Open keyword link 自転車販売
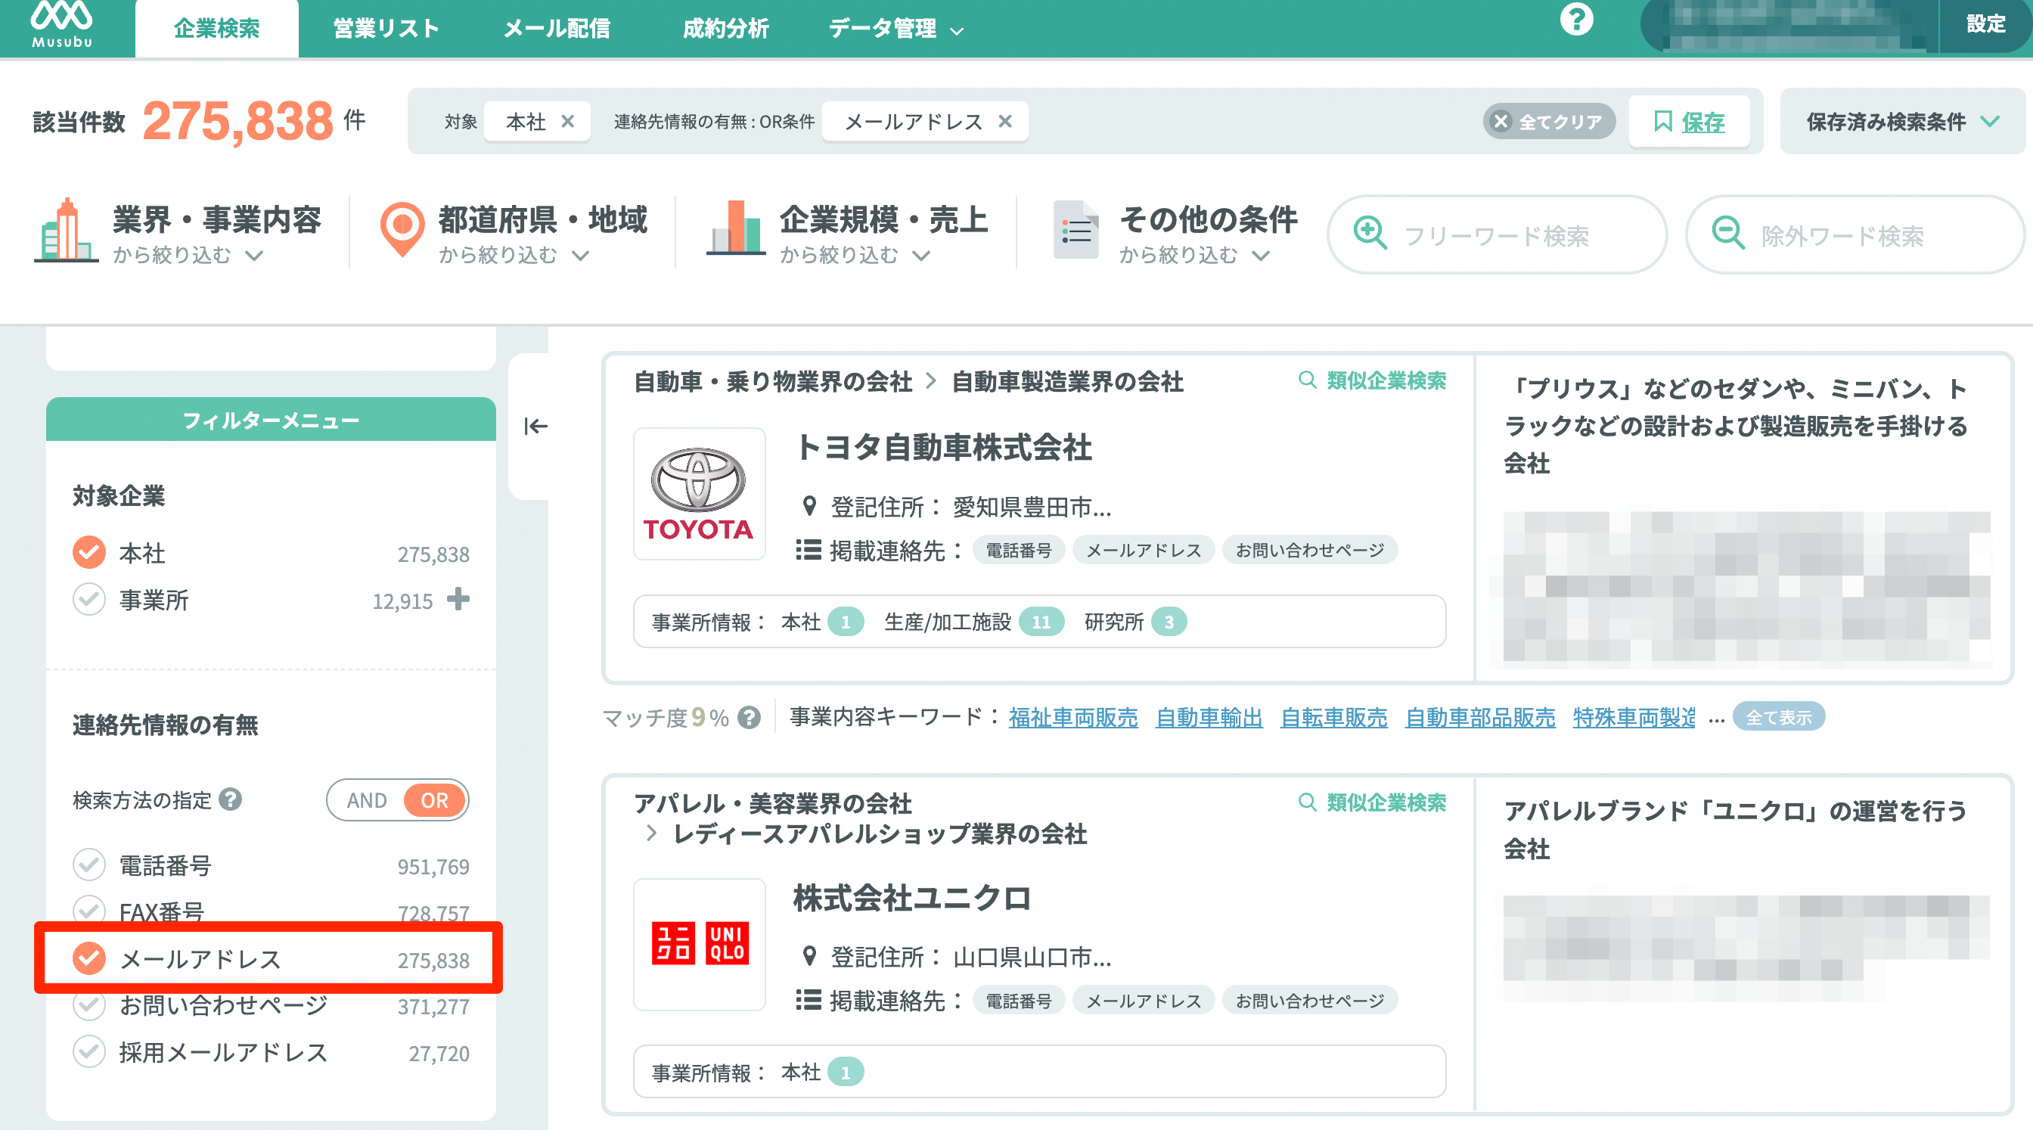The height and width of the screenshot is (1130, 2033). [1333, 717]
